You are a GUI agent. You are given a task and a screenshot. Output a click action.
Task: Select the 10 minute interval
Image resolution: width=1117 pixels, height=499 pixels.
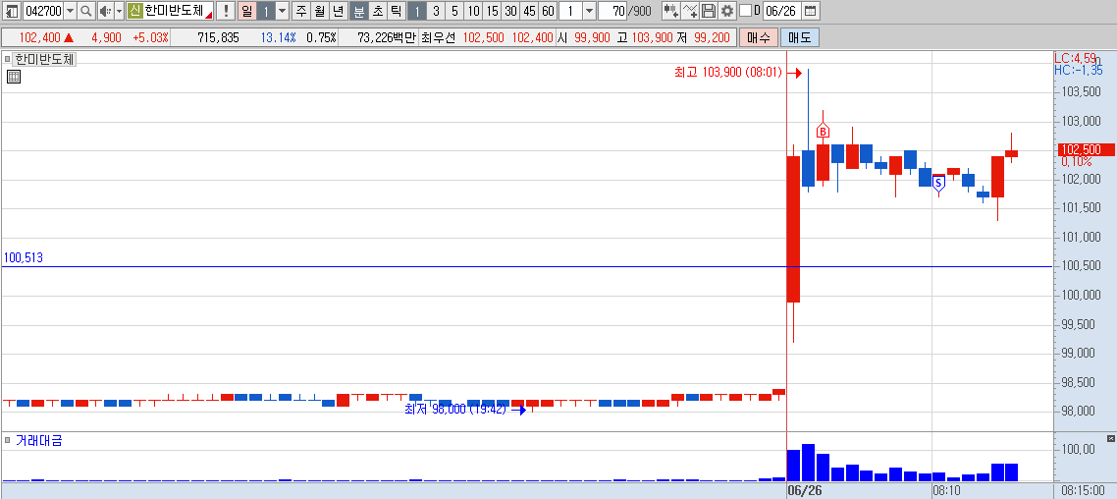click(x=473, y=11)
